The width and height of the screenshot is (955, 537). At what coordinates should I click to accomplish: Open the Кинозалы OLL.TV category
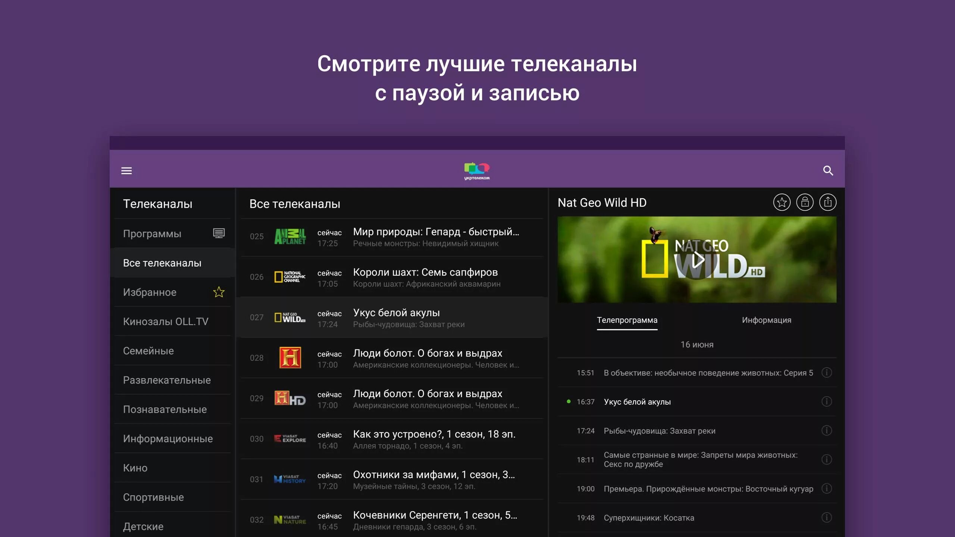coord(166,321)
